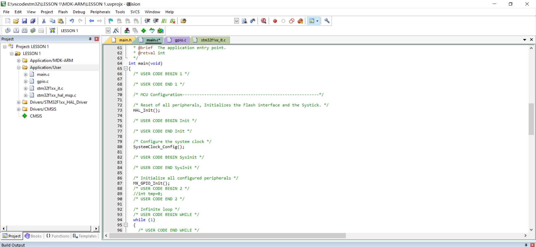The image size is (536, 247).
Task: Click the Save All icon
Action: (33, 21)
